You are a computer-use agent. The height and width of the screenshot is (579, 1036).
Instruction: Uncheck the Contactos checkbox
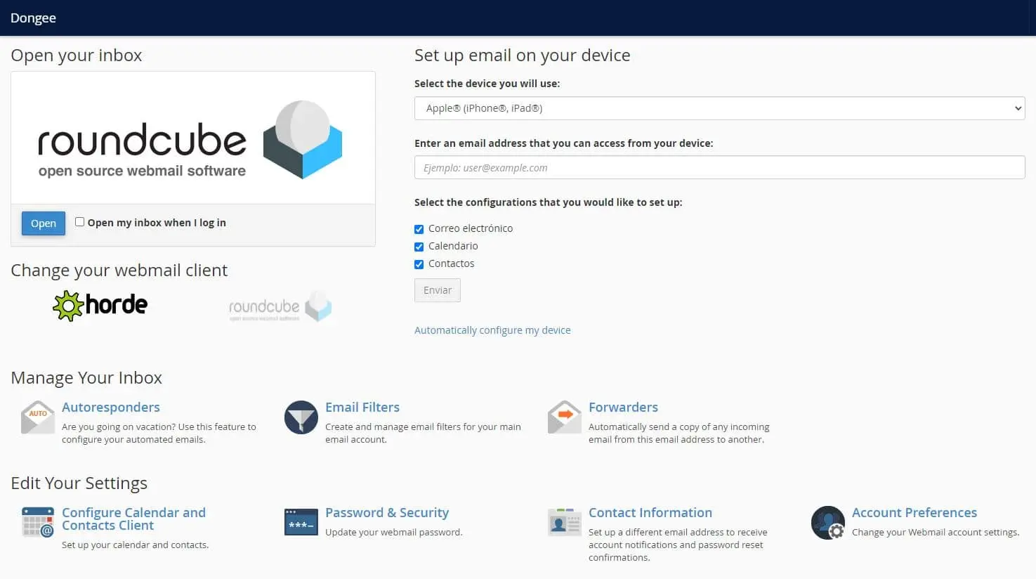click(419, 264)
